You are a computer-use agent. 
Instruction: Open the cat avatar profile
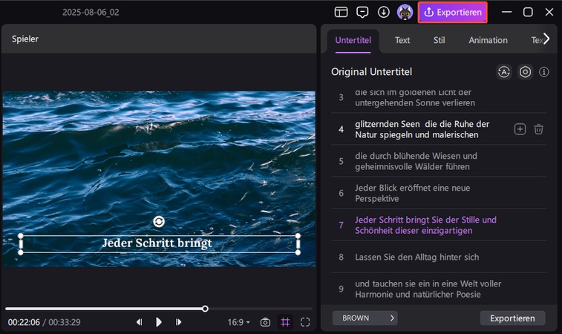pyautogui.click(x=405, y=12)
